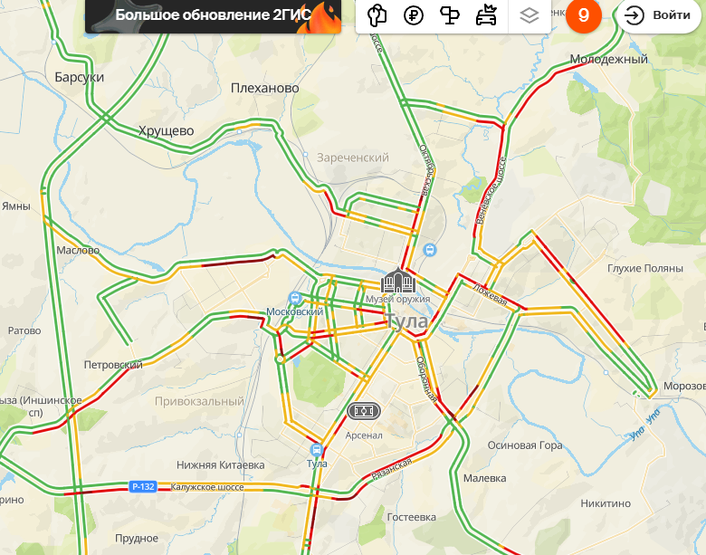Click the Плеханово settlement label
Screen dimensions: 706x555
tap(264, 88)
